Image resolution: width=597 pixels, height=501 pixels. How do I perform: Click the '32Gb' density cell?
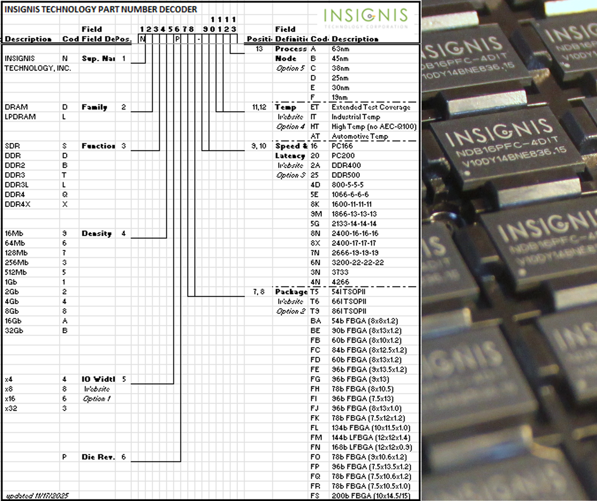tap(14, 331)
